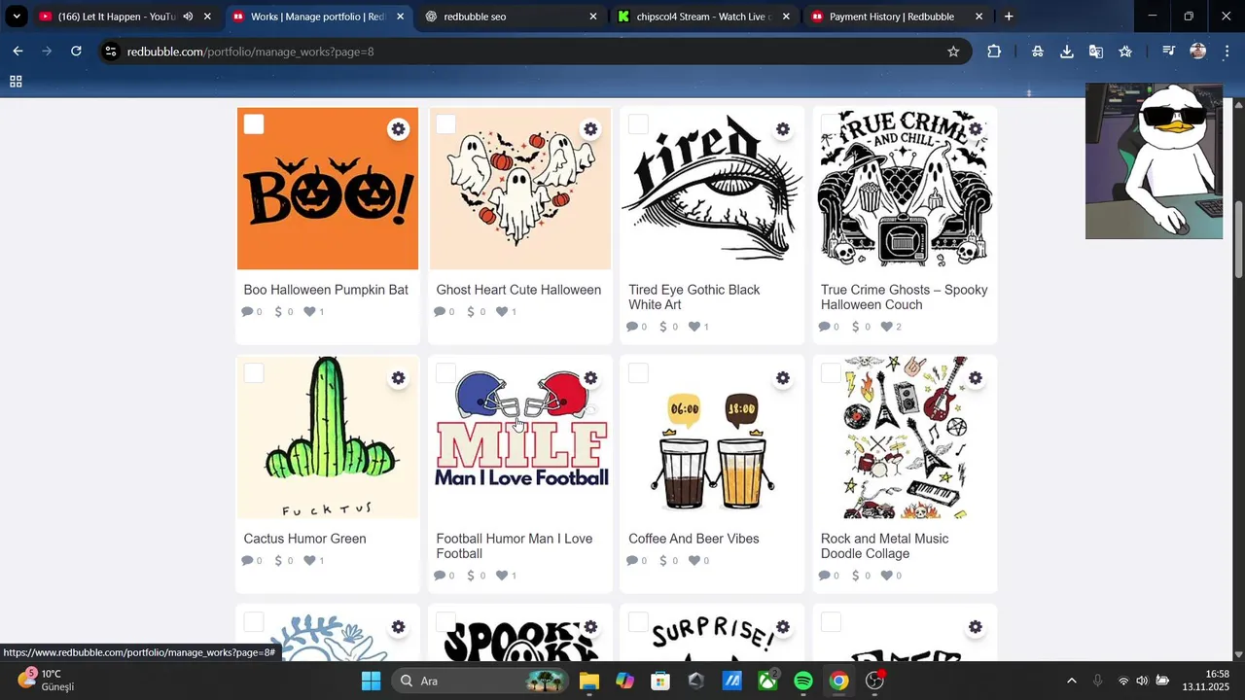The image size is (1245, 700).
Task: Select checkbox on Rock and Metal Collage
Action: point(831,373)
